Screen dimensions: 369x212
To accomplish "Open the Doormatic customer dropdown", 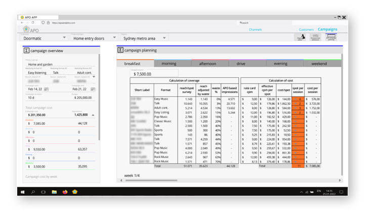I will (64, 38).
